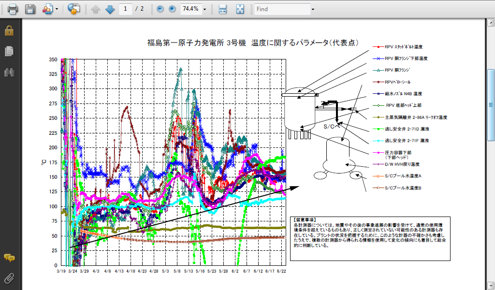This screenshot has height=290, width=495.
Task: Click legend entry S/Cプール水温度A
Action: pos(403,176)
